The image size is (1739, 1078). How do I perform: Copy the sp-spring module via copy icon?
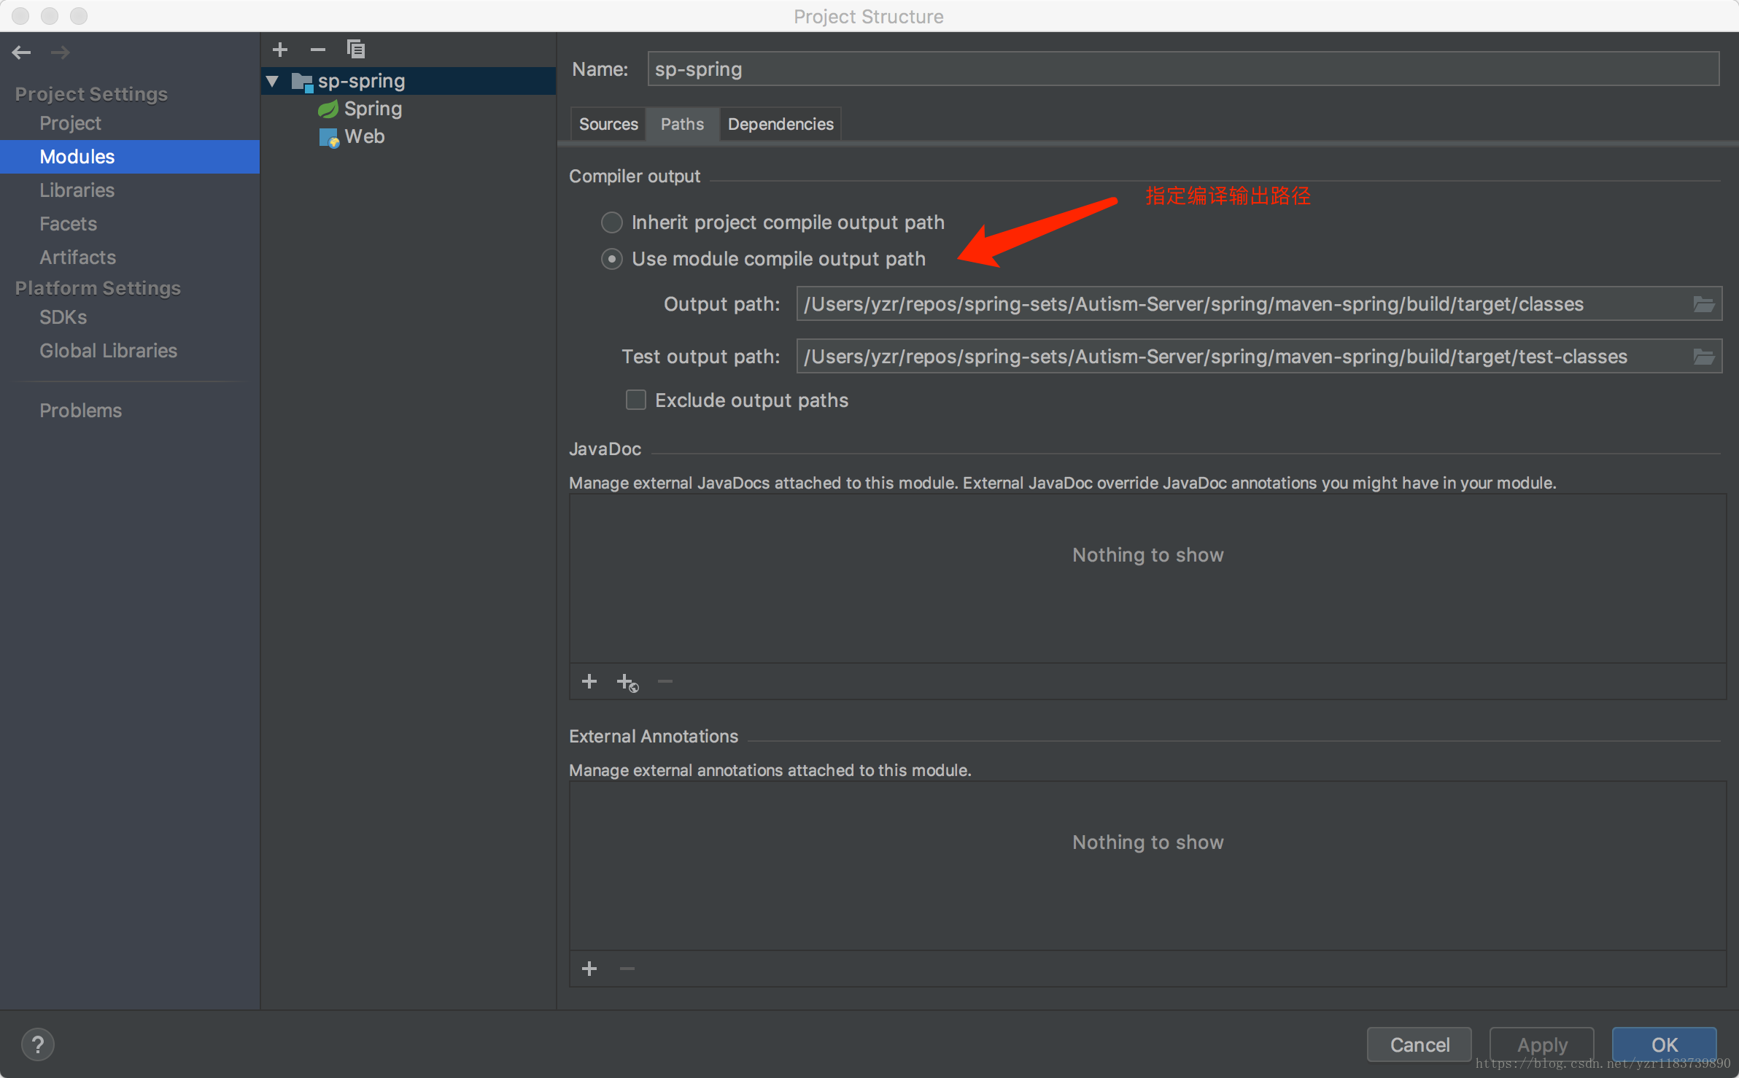pos(357,49)
